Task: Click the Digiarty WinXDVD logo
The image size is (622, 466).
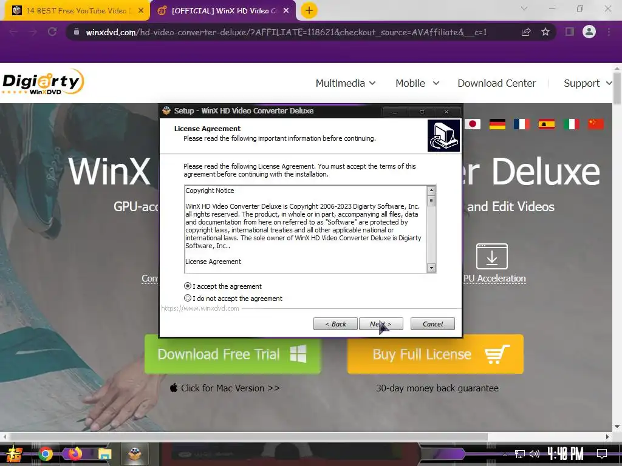Action: click(43, 83)
